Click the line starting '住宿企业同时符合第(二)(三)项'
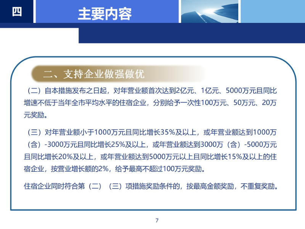305x229 pixels. click(x=151, y=186)
